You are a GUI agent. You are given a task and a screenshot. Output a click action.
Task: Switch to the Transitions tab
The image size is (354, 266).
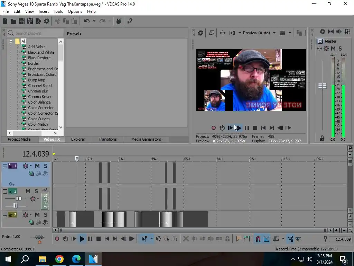click(x=108, y=139)
